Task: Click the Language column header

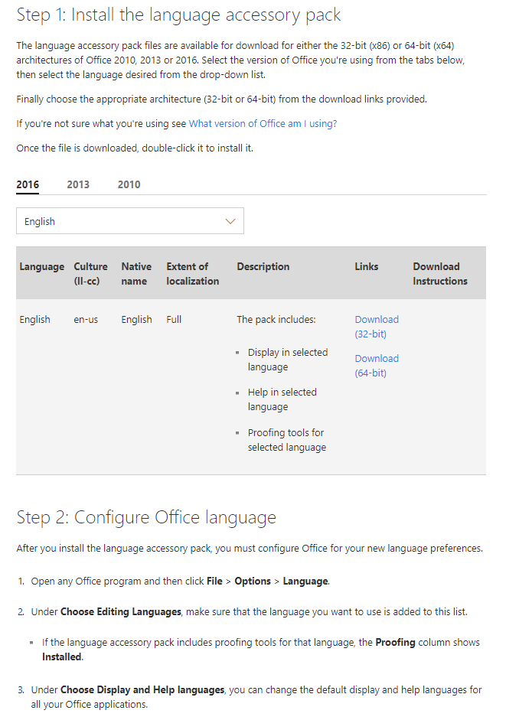Action: [41, 266]
